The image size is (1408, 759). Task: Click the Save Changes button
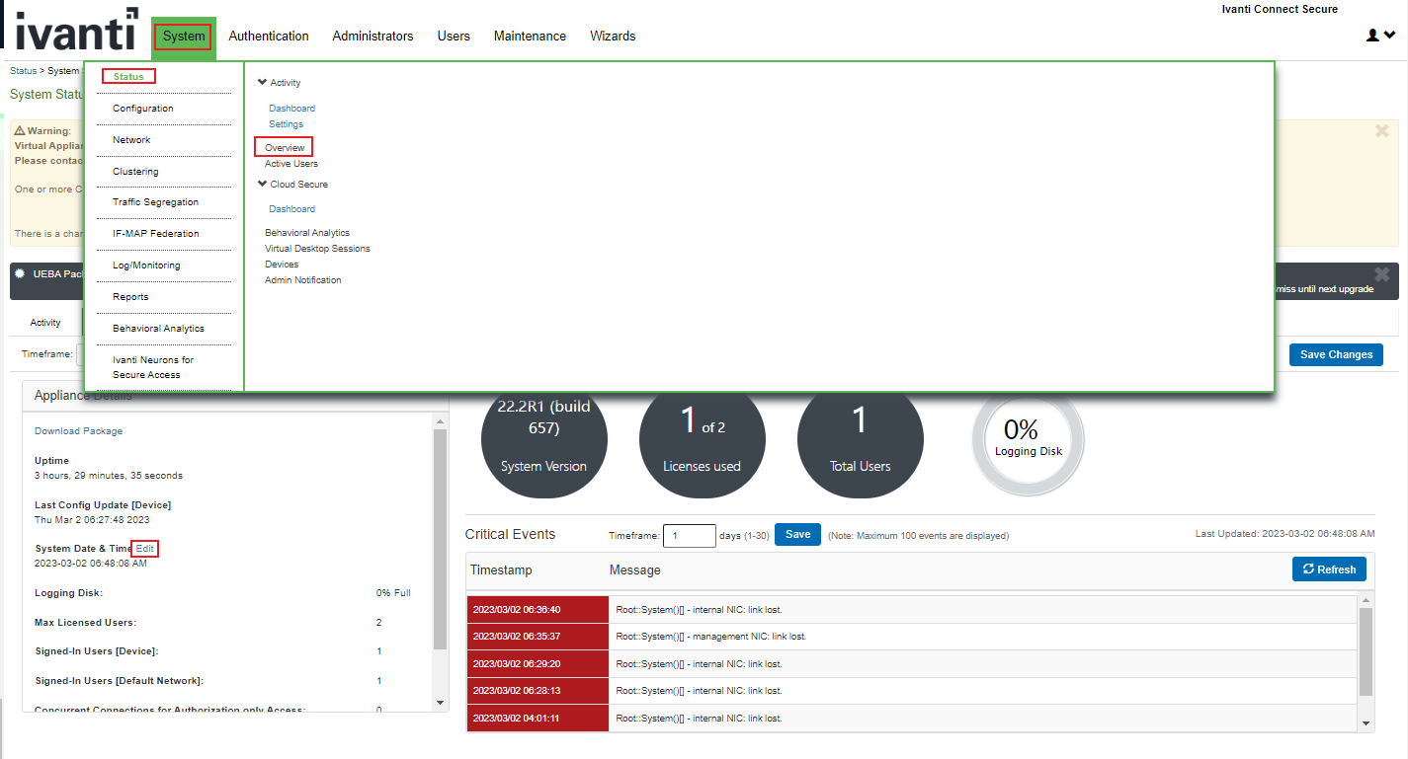[x=1335, y=354]
